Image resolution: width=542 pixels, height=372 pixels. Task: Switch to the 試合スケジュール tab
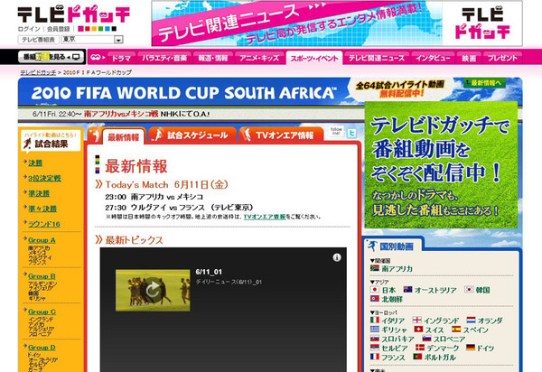[x=193, y=135]
